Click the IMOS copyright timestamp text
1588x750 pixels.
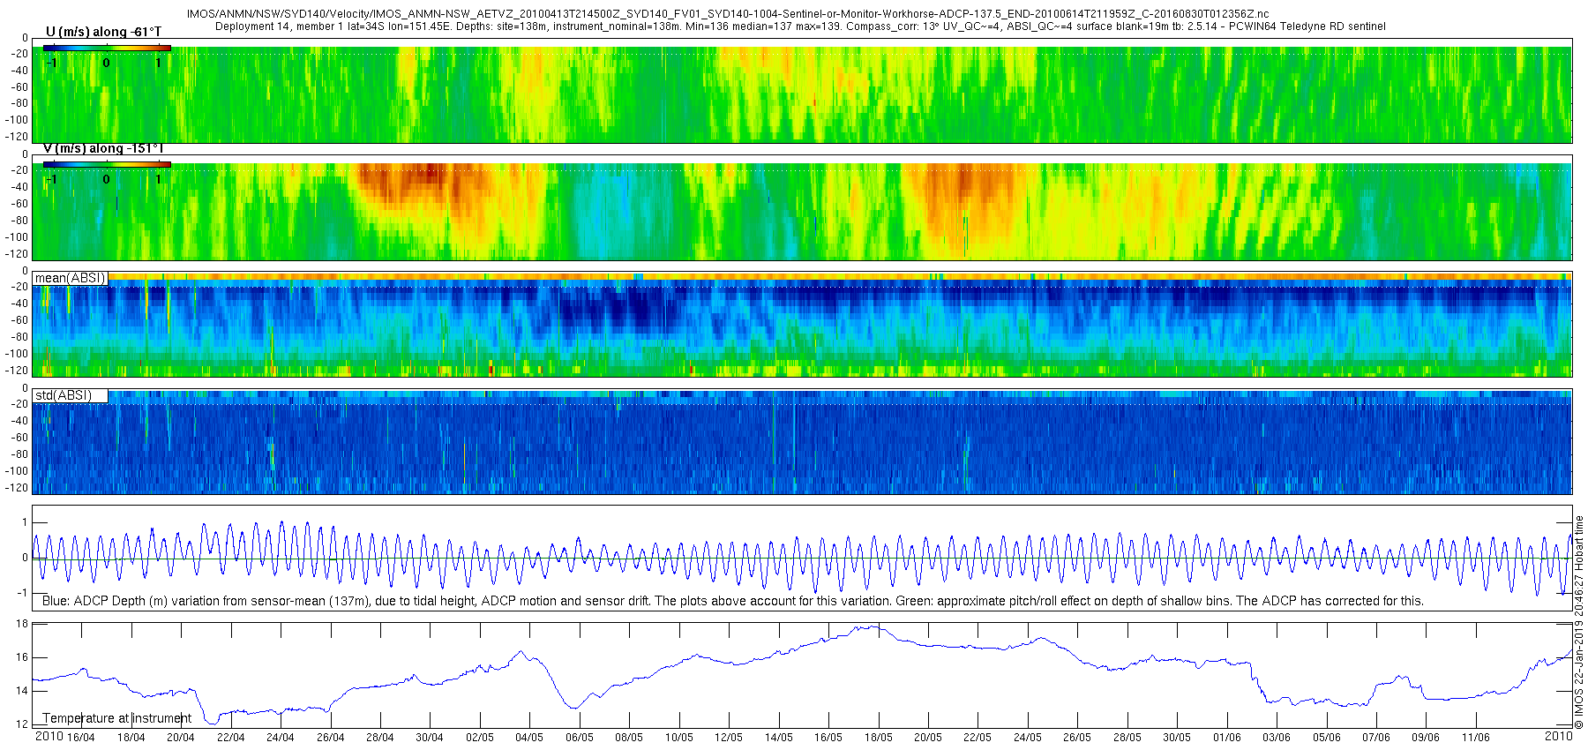click(1579, 622)
